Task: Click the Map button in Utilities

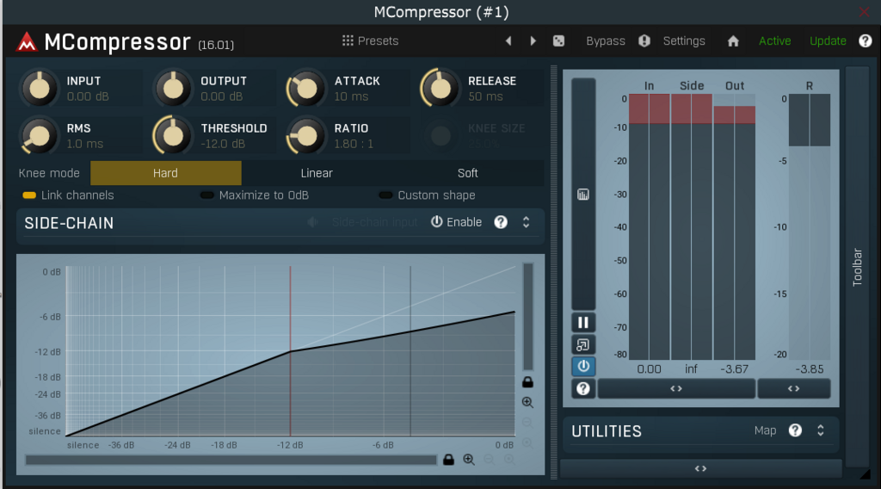Action: click(765, 430)
